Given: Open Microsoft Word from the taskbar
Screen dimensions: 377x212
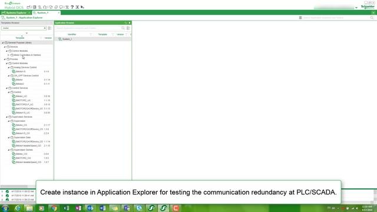Looking at the screenshot, I should tap(102, 208).
